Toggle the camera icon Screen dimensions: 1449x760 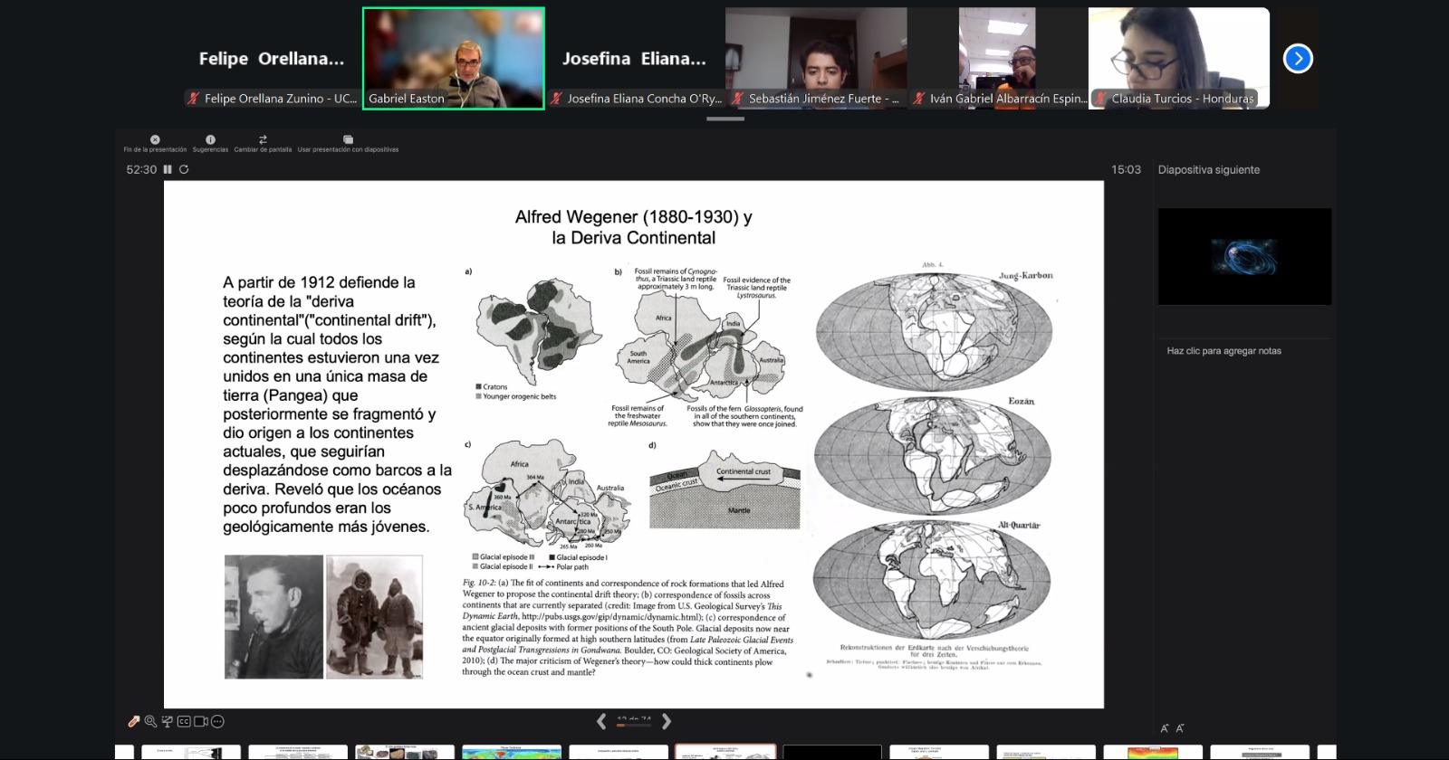point(201,721)
